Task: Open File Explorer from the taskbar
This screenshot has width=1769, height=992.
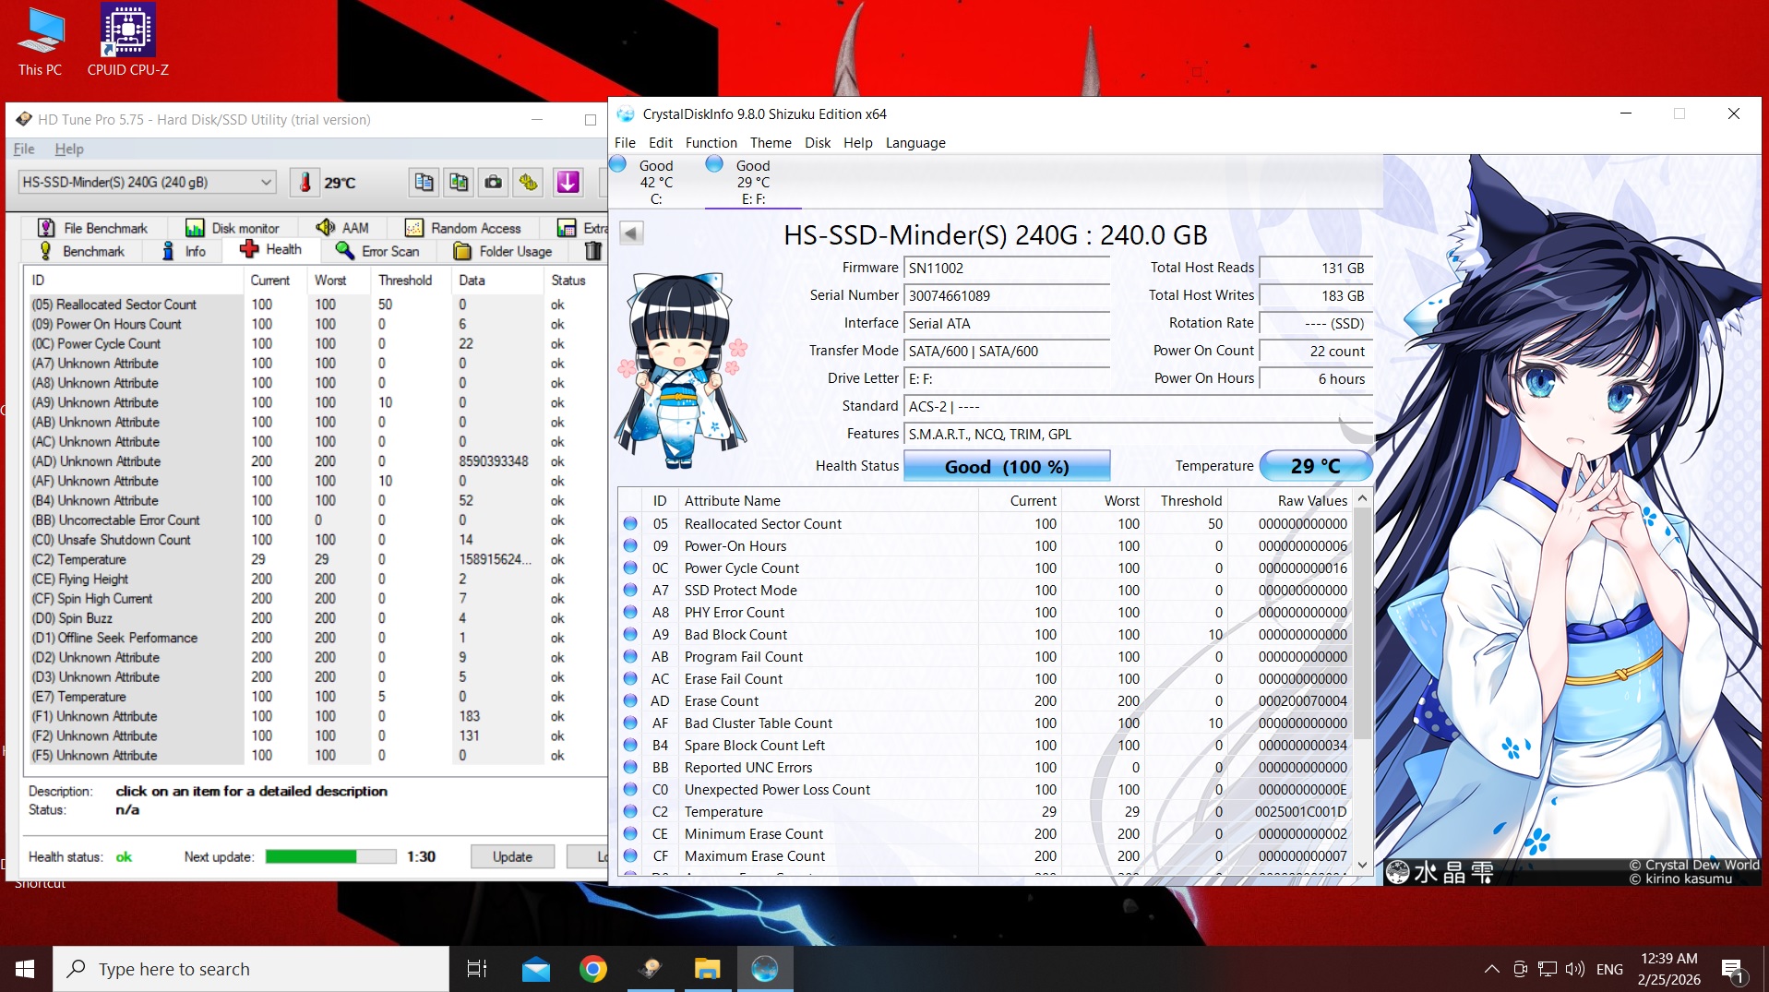Action: (x=707, y=969)
